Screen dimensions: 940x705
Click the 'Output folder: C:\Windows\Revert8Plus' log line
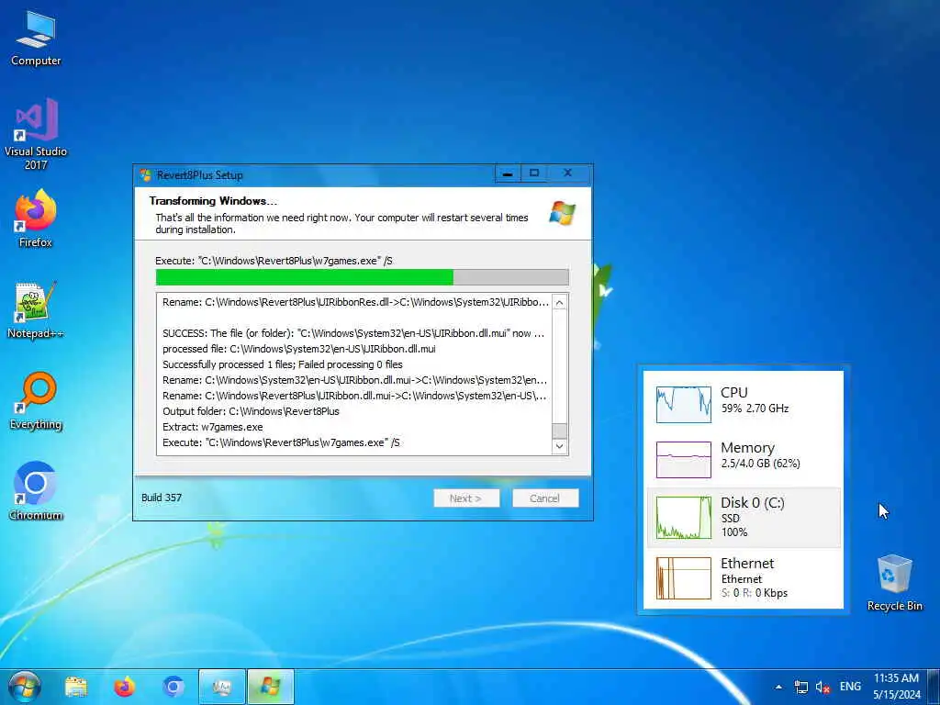(x=251, y=411)
